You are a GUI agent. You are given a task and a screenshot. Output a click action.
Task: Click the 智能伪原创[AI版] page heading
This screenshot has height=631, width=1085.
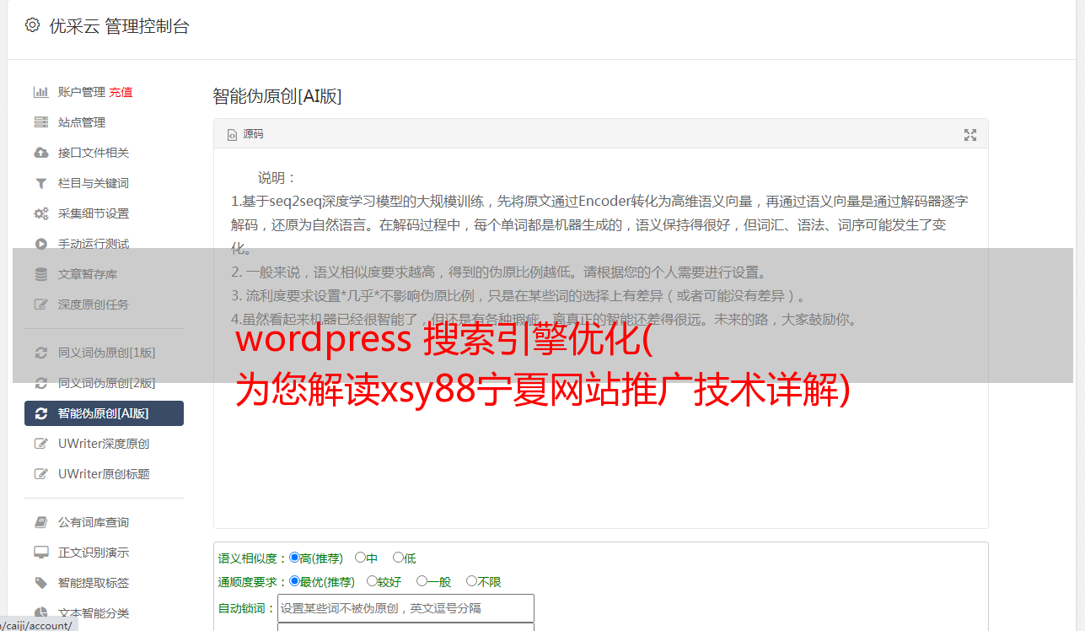tap(277, 96)
